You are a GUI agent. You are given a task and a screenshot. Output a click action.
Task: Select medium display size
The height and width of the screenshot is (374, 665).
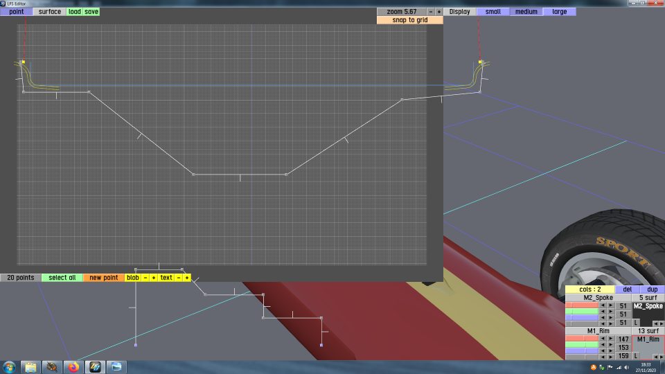526,12
